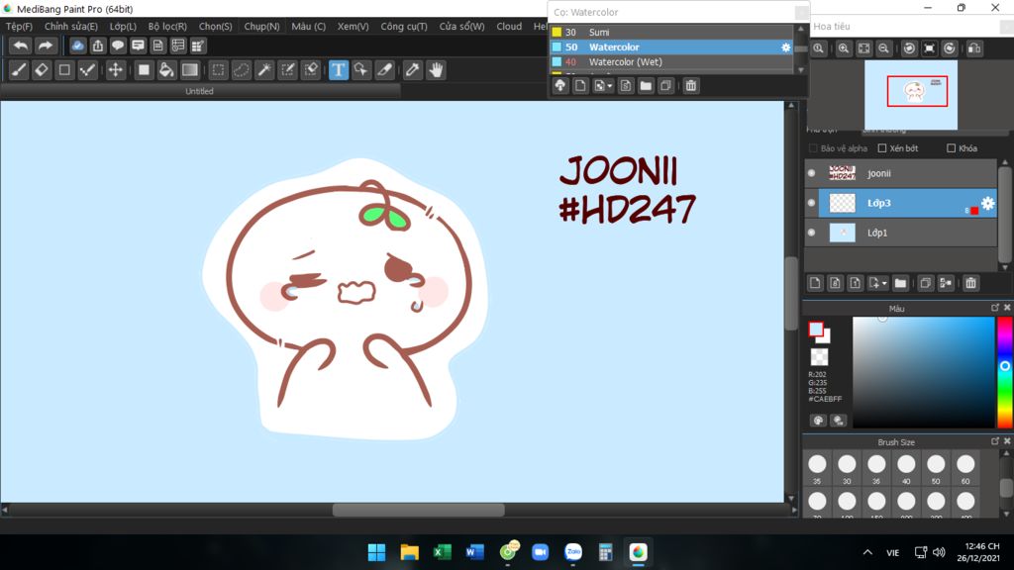Choose brush size 60

point(965,468)
